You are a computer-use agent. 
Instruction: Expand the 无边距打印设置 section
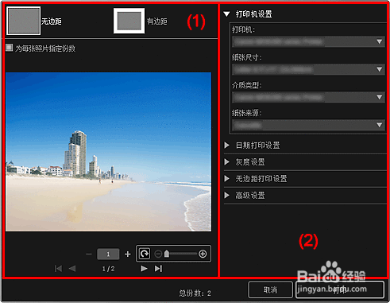click(x=227, y=178)
